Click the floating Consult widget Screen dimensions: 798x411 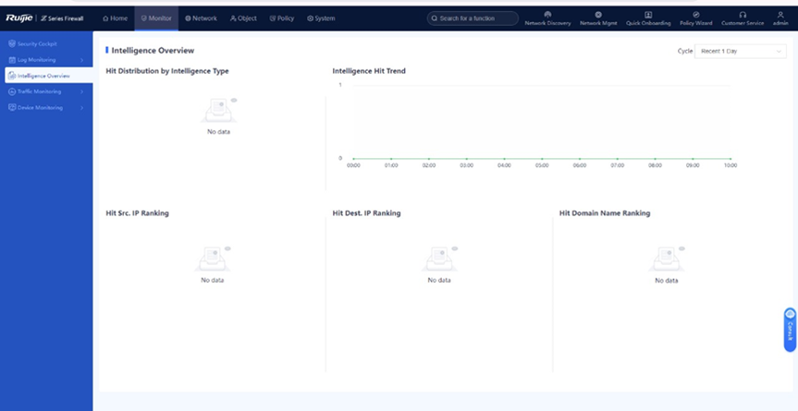790,330
